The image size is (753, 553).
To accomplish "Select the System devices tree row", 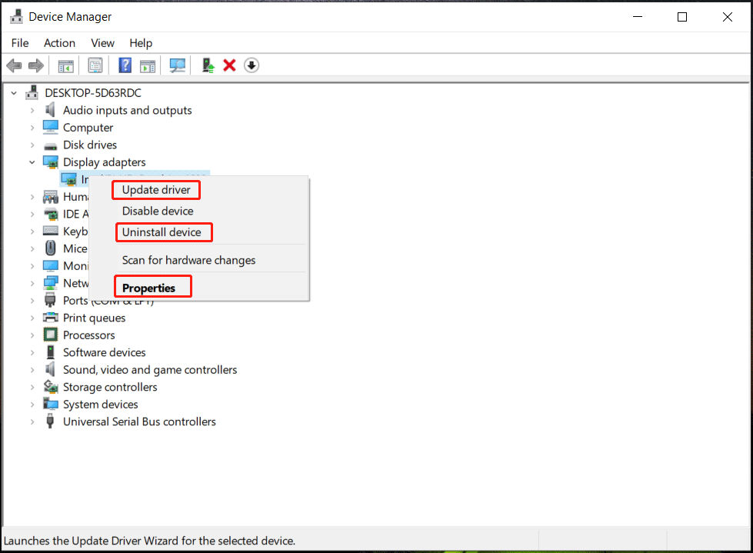I will [x=100, y=405].
